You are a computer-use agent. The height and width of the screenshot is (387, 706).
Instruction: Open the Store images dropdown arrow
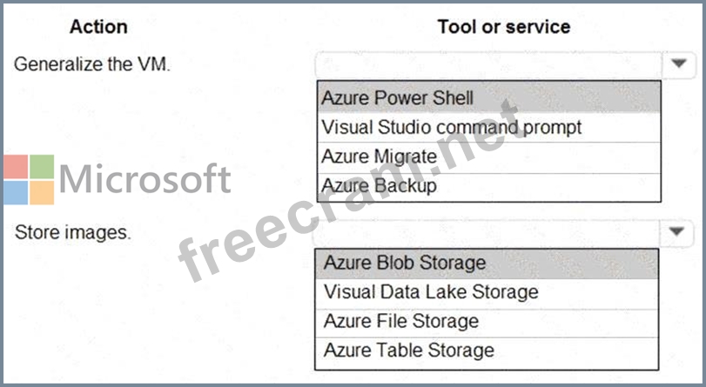click(x=678, y=233)
